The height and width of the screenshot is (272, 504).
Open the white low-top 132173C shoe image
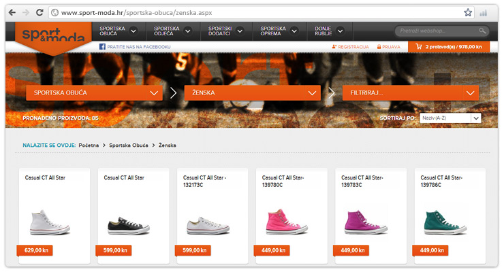pyautogui.click(x=208, y=226)
